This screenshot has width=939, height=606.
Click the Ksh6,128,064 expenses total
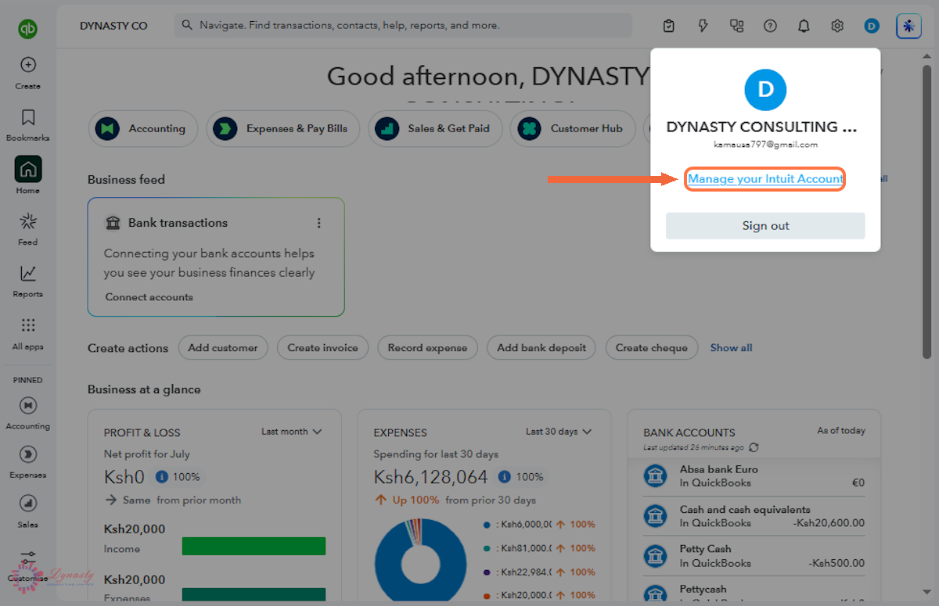pos(430,477)
